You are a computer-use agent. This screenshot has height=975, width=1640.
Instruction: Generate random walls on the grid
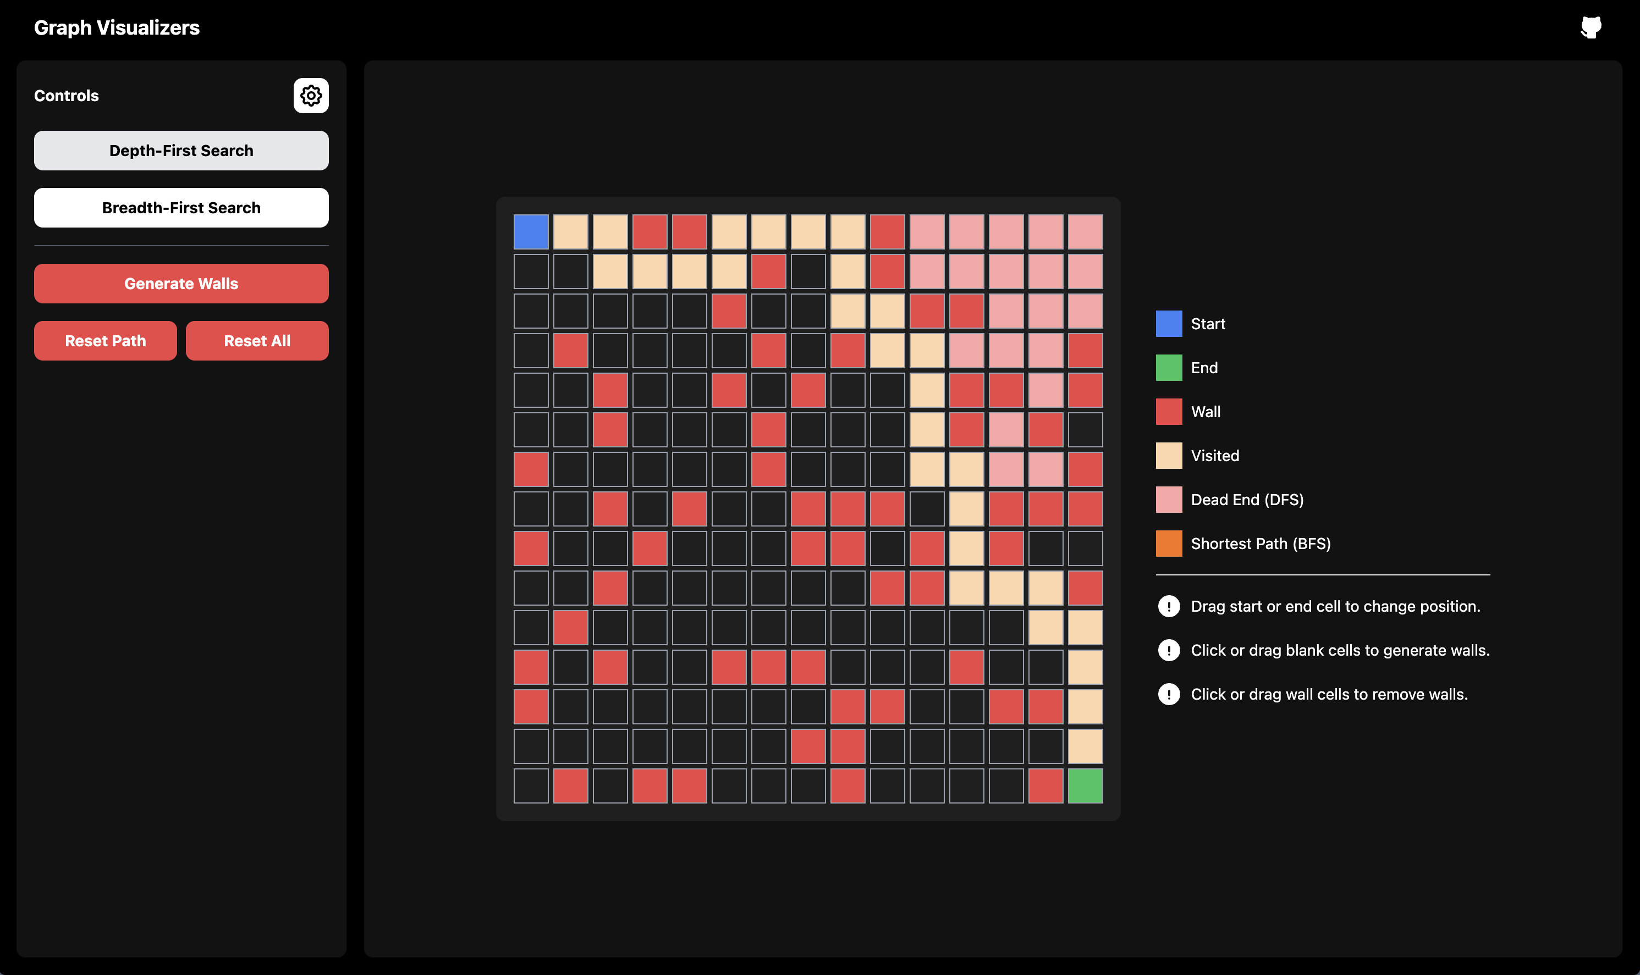181,283
